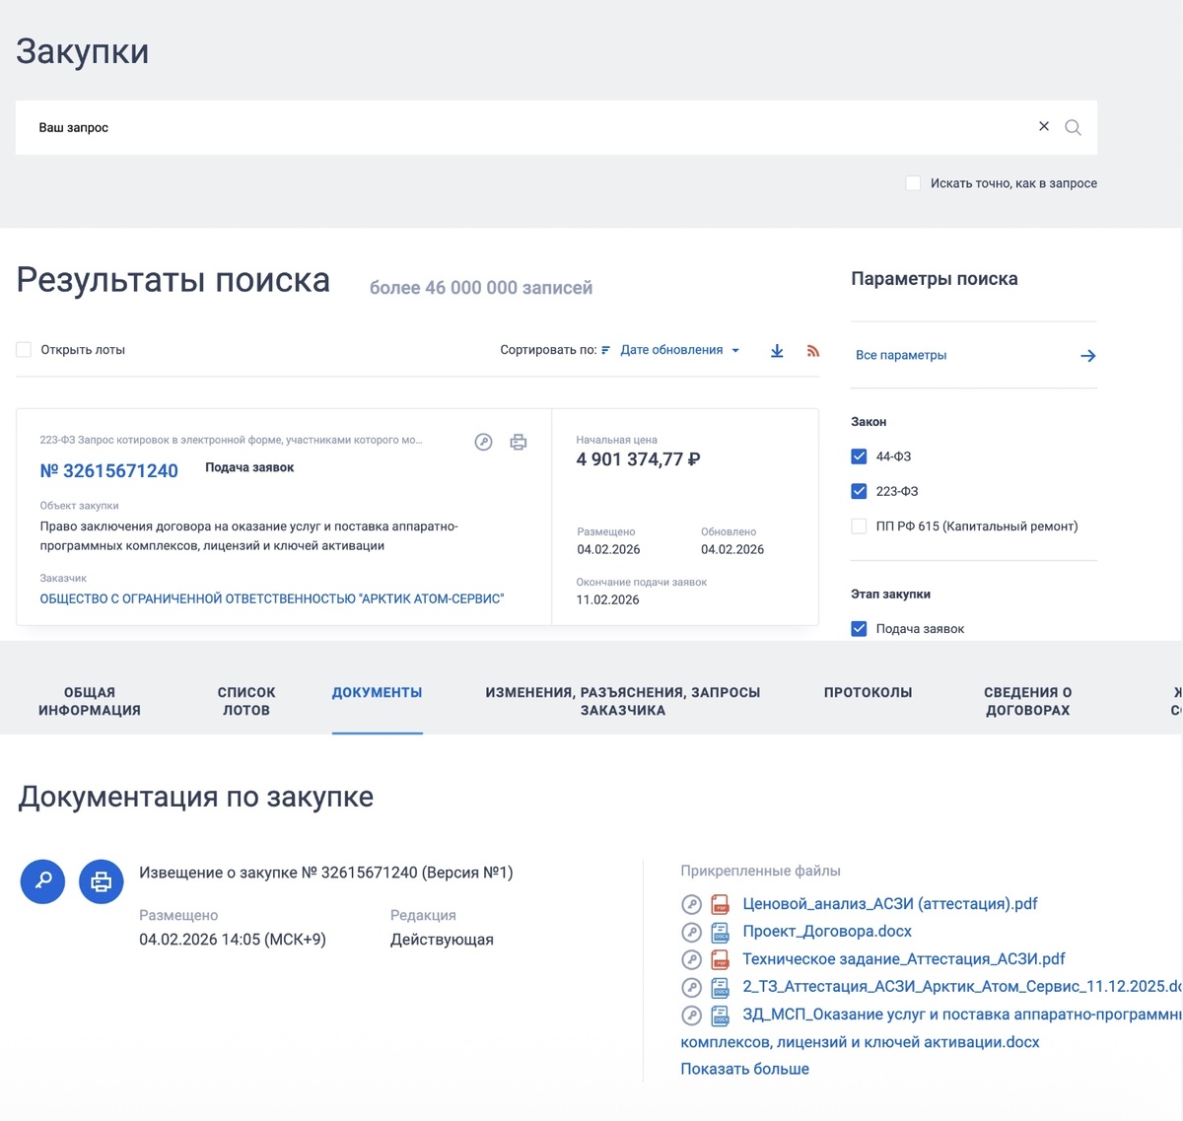Open 'Проект_Договора.docx' file

827,932
